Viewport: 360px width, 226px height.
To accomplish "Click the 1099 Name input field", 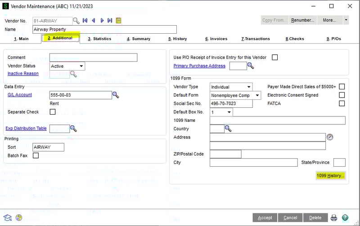I will [x=277, y=120].
